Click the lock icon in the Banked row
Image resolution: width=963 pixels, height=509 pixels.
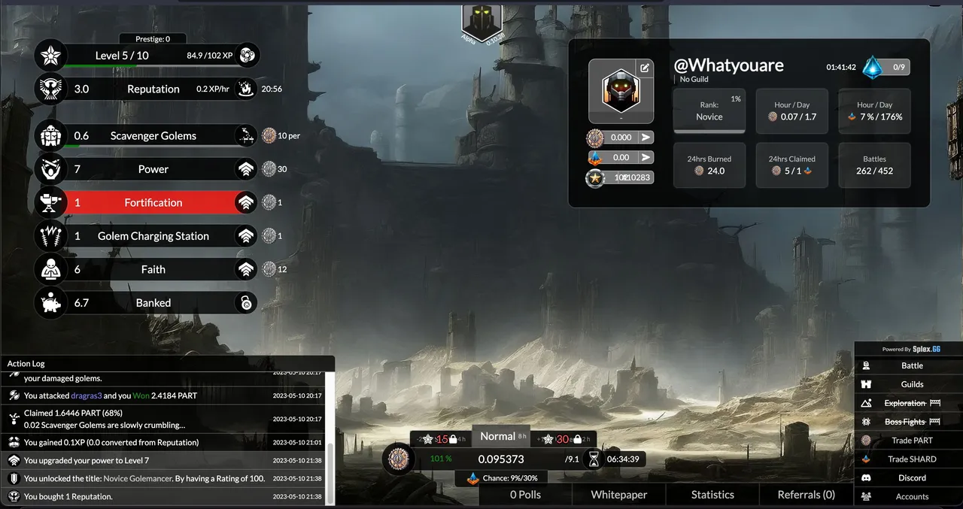[x=246, y=302]
